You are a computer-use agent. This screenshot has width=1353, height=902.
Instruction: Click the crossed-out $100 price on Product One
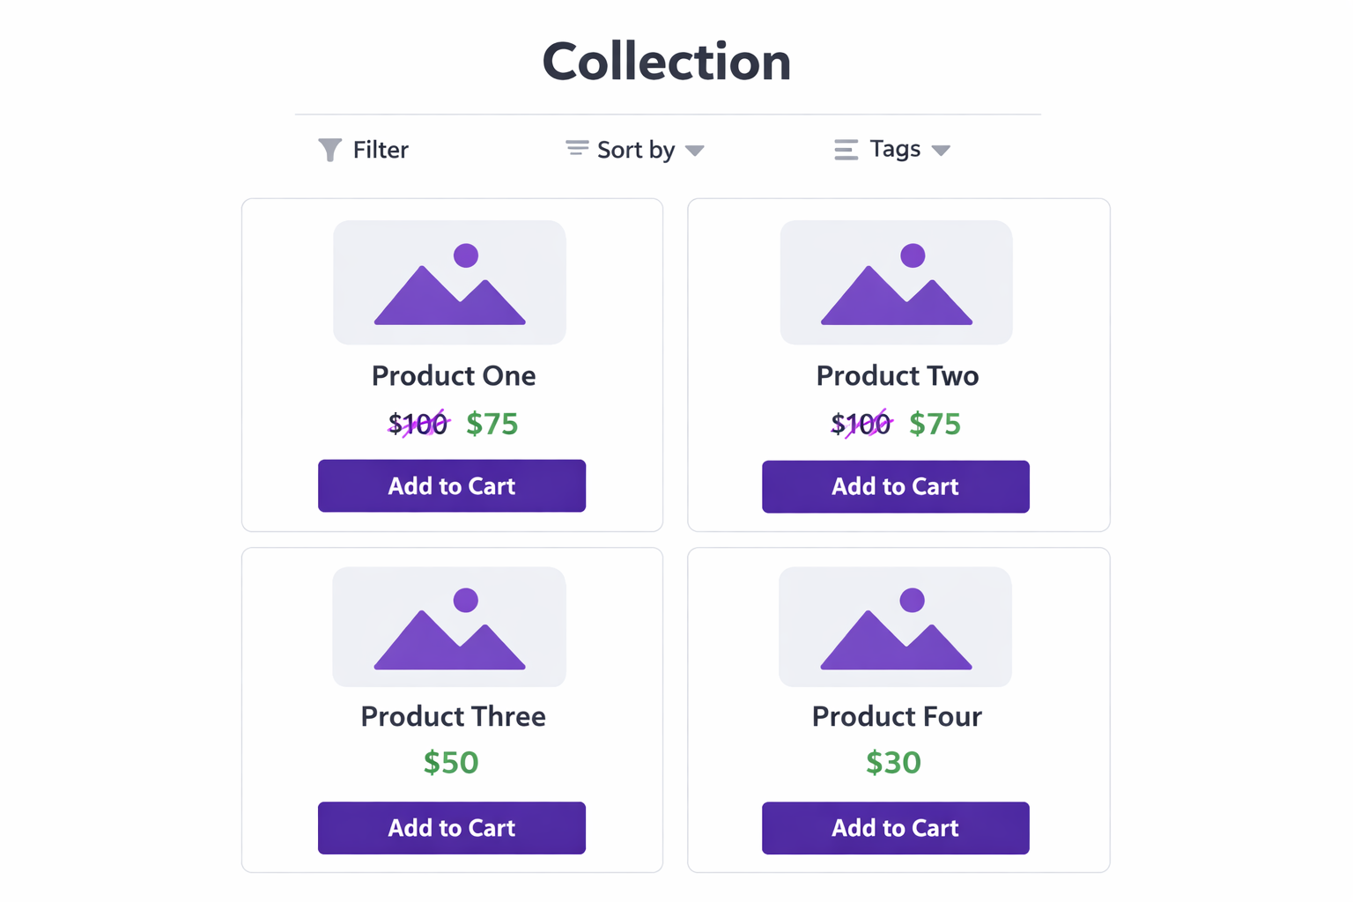pyautogui.click(x=418, y=424)
